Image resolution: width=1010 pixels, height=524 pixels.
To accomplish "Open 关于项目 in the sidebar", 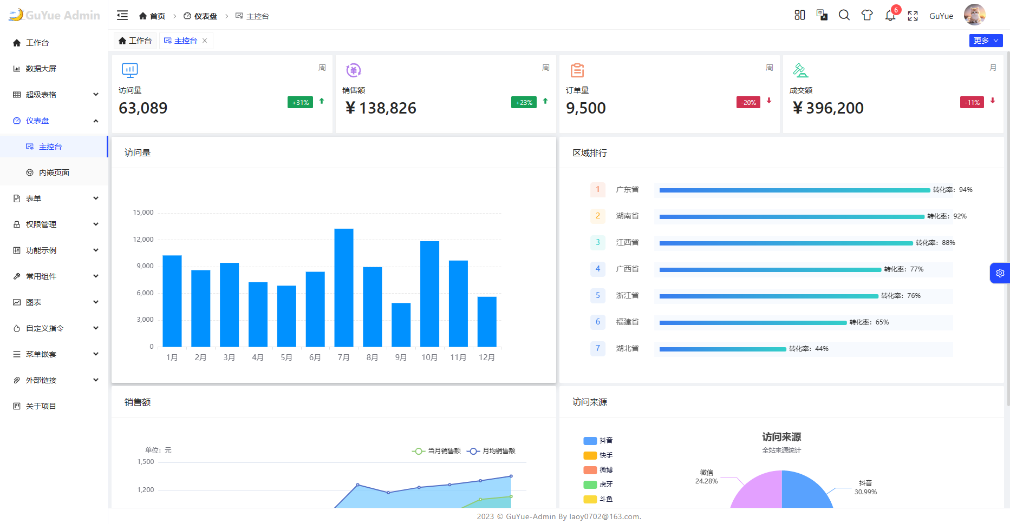I will click(x=54, y=406).
